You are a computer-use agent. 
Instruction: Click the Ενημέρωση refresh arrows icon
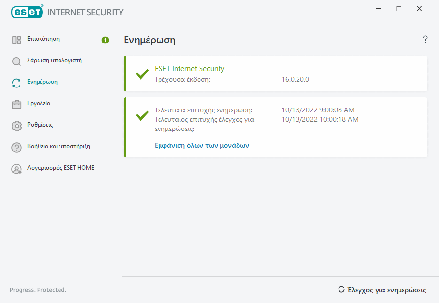(17, 83)
